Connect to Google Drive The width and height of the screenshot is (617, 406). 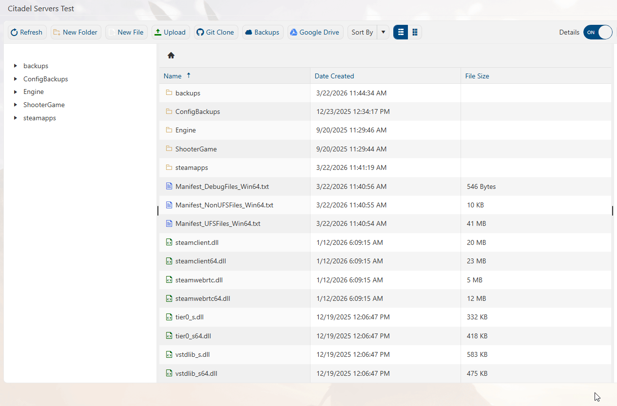pyautogui.click(x=315, y=32)
